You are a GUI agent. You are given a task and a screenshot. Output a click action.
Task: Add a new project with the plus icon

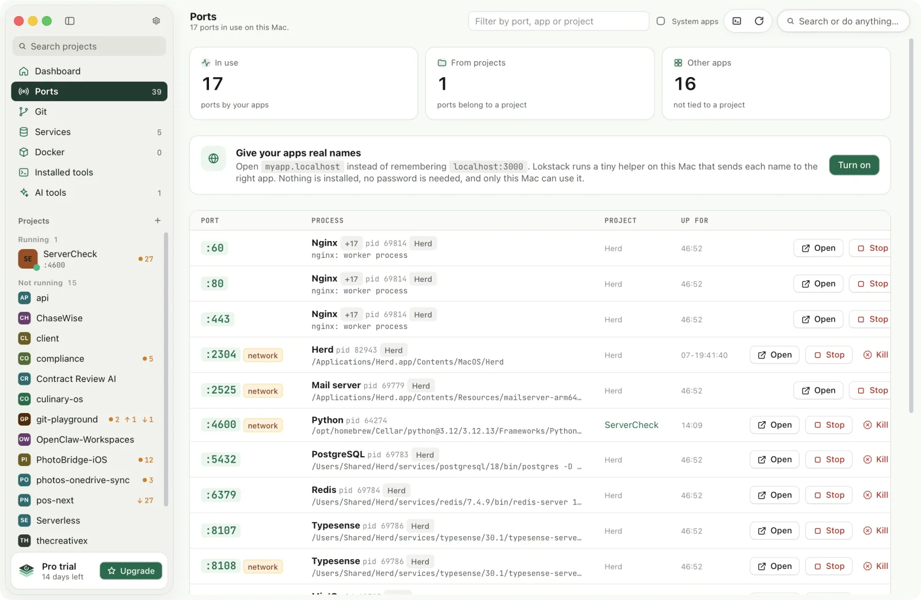[158, 220]
